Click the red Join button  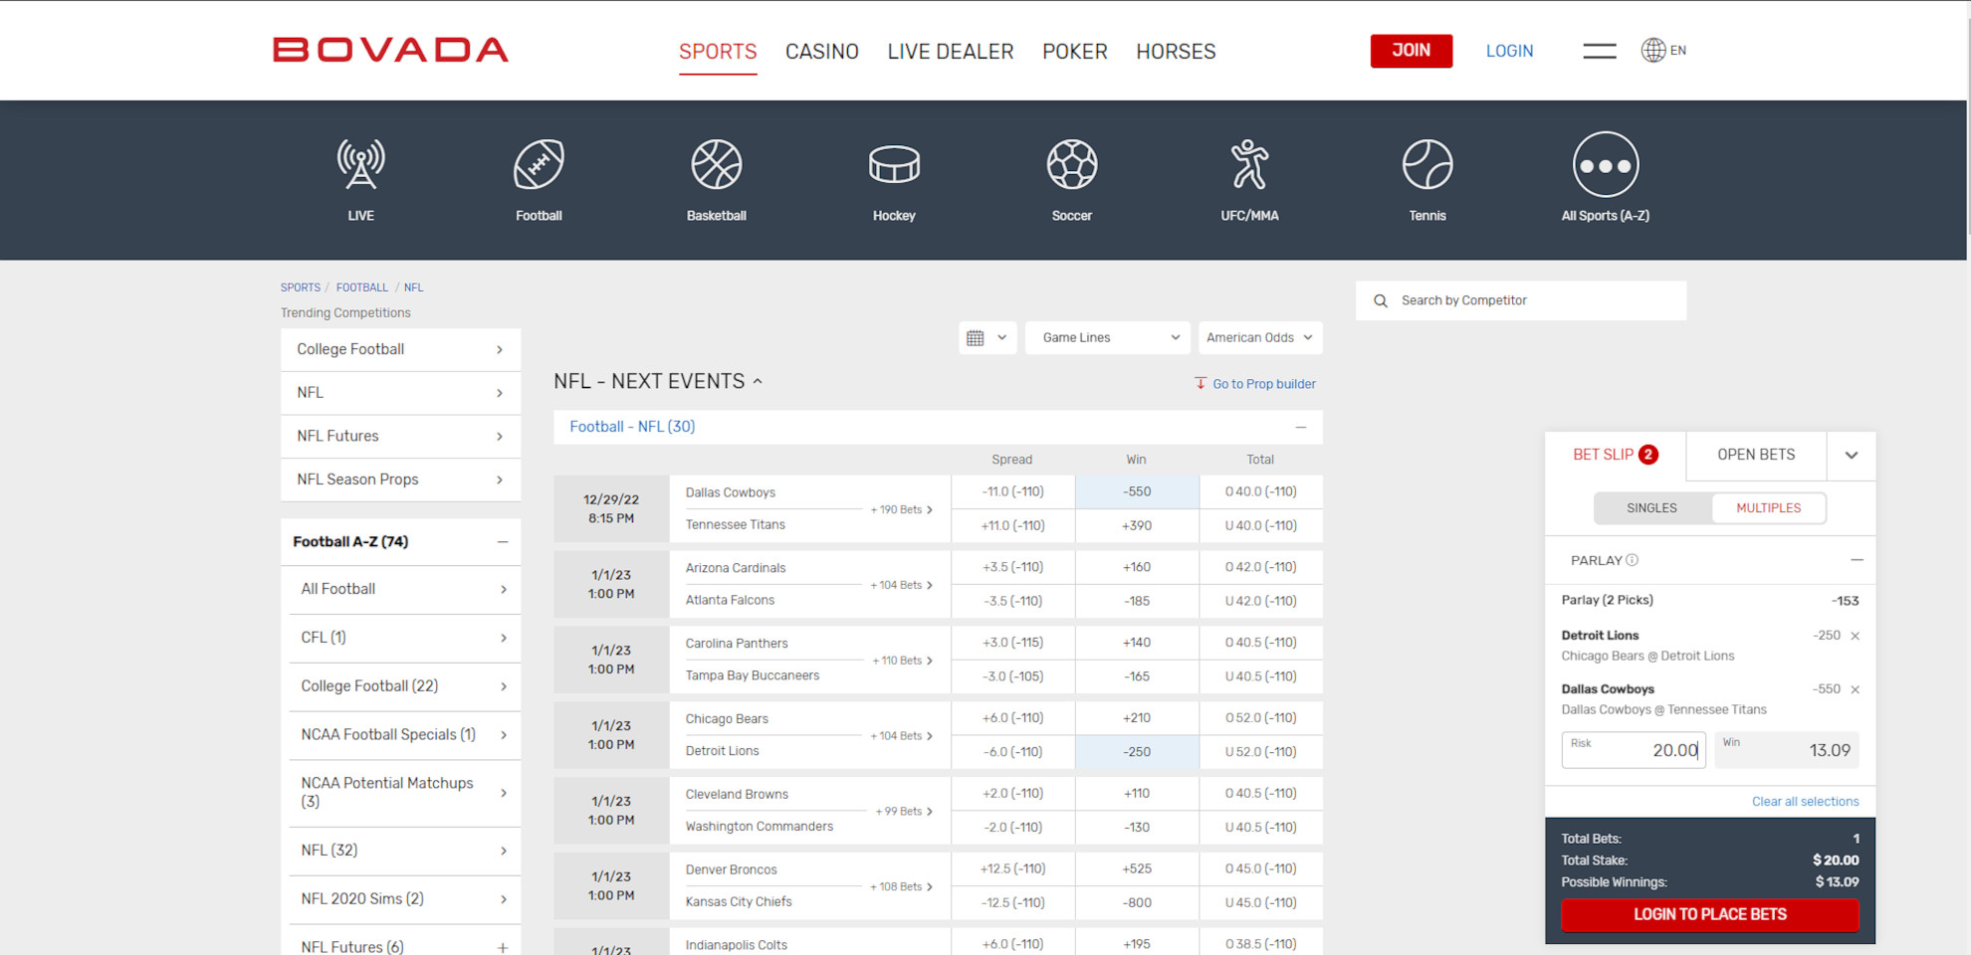point(1412,51)
